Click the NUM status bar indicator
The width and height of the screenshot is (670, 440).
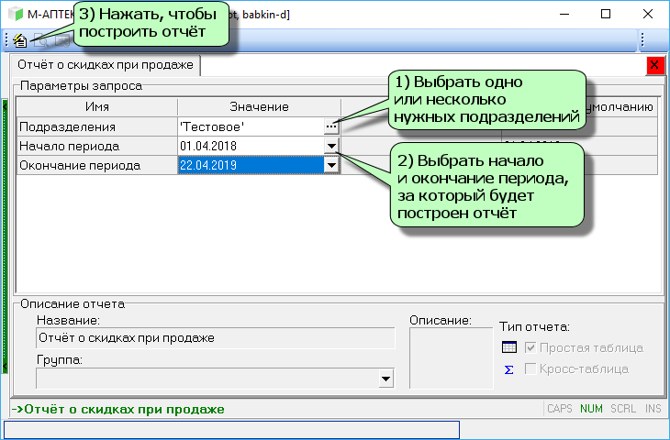[591, 409]
